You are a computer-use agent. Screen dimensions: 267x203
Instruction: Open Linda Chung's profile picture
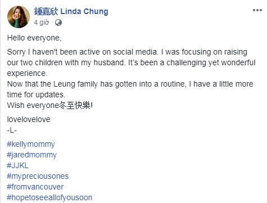[x=19, y=17]
